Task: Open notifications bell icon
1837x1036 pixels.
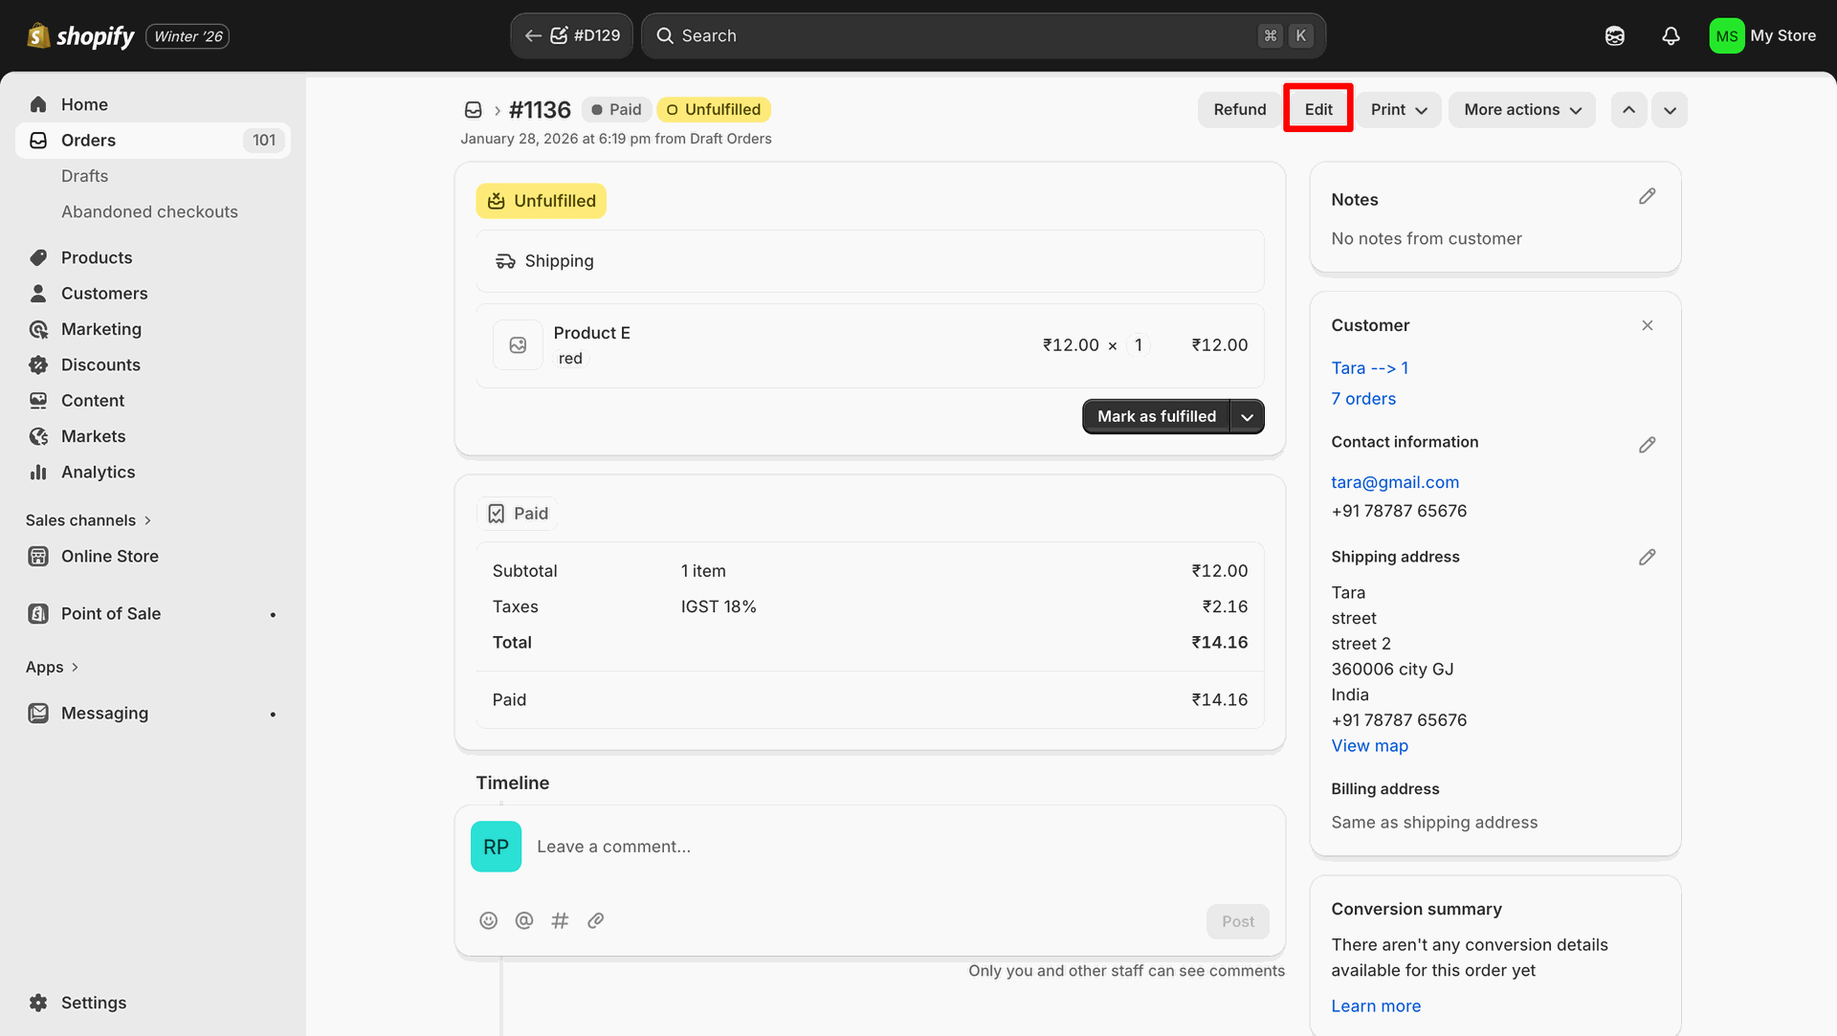Action: pyautogui.click(x=1671, y=36)
